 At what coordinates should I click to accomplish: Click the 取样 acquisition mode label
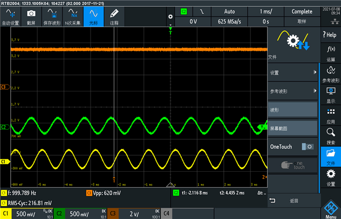pyautogui.click(x=302, y=21)
